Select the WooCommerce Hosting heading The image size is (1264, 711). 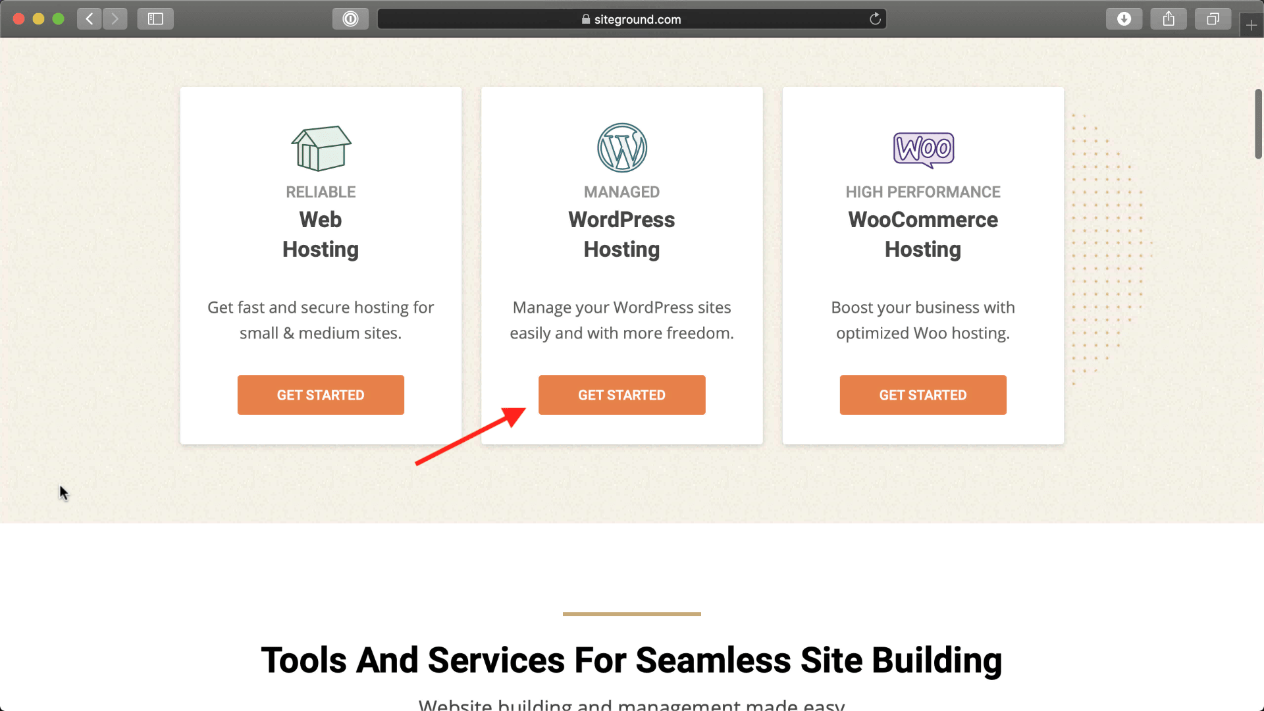pyautogui.click(x=923, y=234)
